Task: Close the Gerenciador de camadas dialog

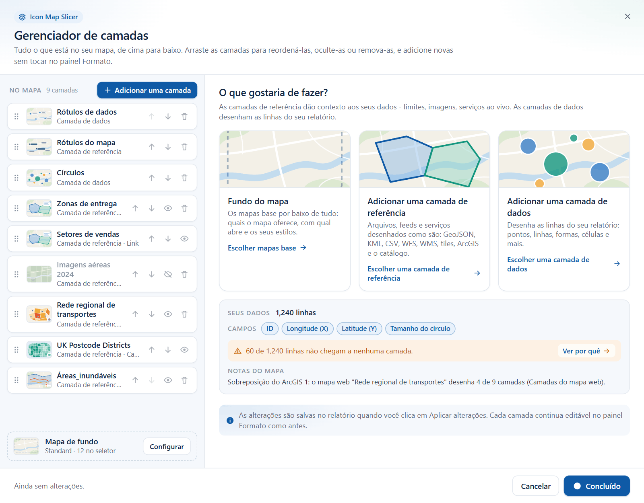Action: [x=627, y=16]
